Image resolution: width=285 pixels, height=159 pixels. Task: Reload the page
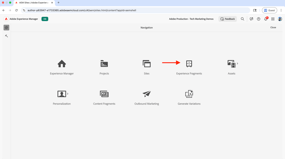coord(16,10)
